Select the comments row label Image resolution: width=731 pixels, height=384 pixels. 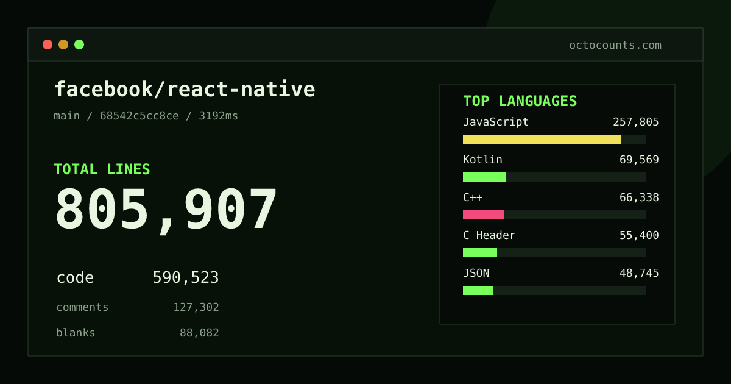click(x=82, y=307)
